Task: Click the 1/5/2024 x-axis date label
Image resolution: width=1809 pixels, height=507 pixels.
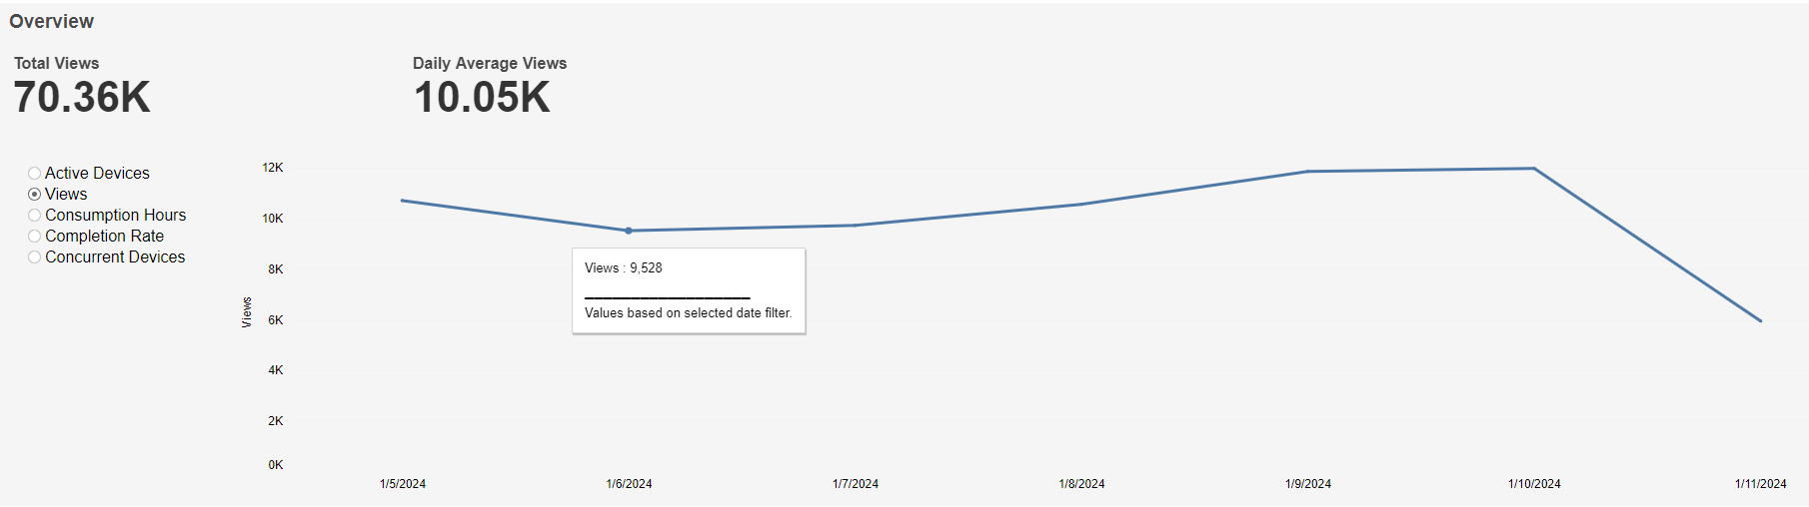Action: [403, 484]
